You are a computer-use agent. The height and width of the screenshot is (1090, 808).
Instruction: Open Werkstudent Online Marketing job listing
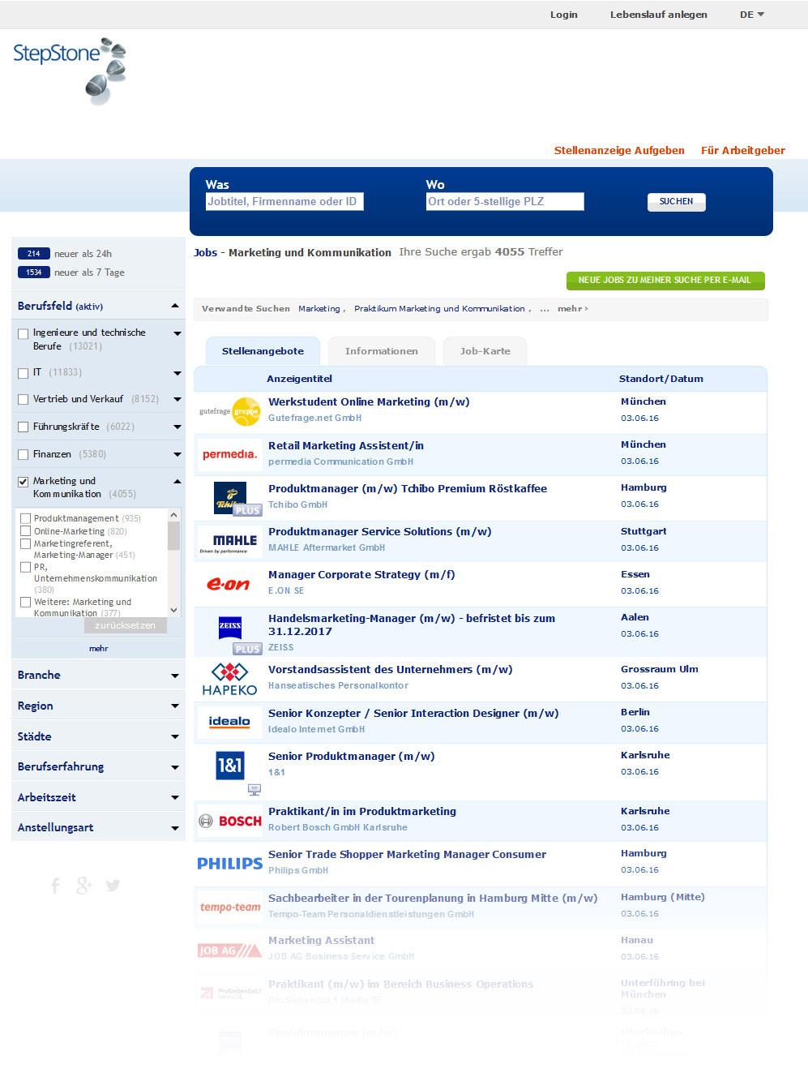(x=369, y=402)
